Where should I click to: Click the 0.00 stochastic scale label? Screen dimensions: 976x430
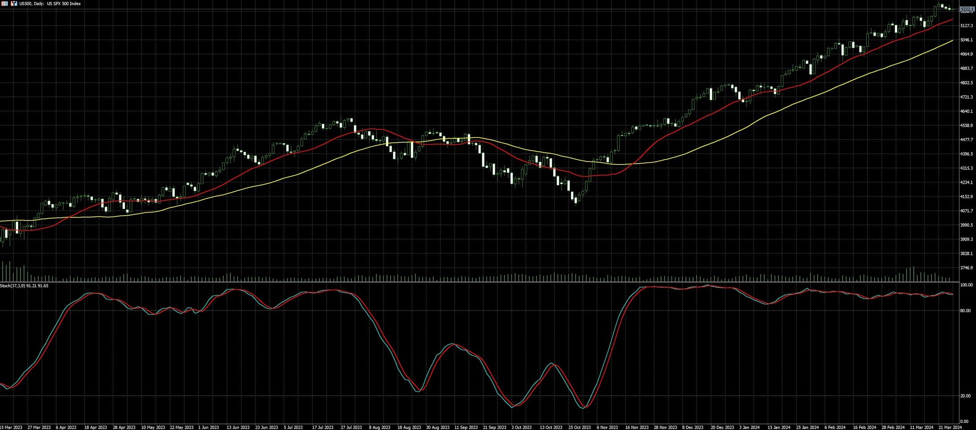pyautogui.click(x=964, y=422)
